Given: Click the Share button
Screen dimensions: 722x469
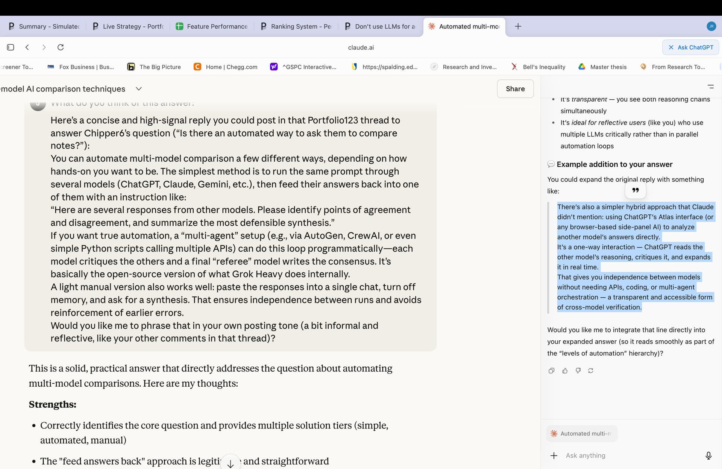Looking at the screenshot, I should coord(515,89).
